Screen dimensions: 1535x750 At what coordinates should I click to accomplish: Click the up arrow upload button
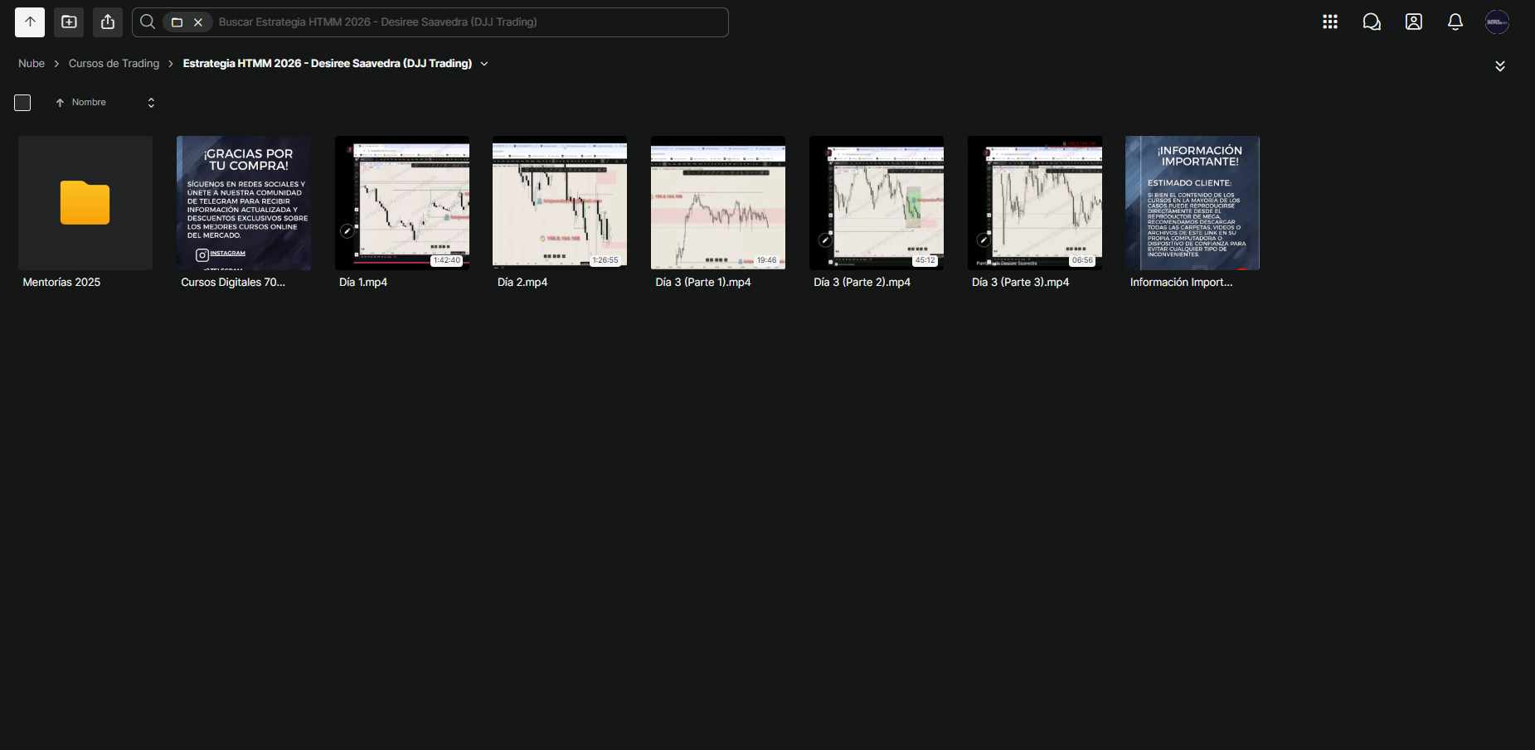pos(30,22)
